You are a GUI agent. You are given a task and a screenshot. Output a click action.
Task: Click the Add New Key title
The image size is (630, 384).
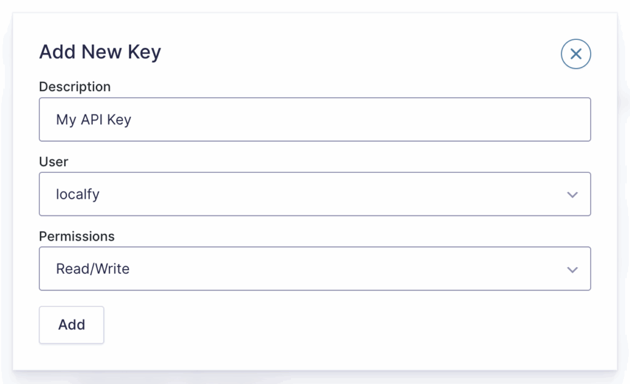pyautogui.click(x=100, y=52)
